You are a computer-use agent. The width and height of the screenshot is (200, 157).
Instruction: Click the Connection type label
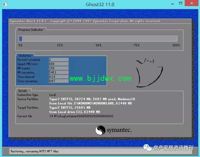(x=28, y=95)
